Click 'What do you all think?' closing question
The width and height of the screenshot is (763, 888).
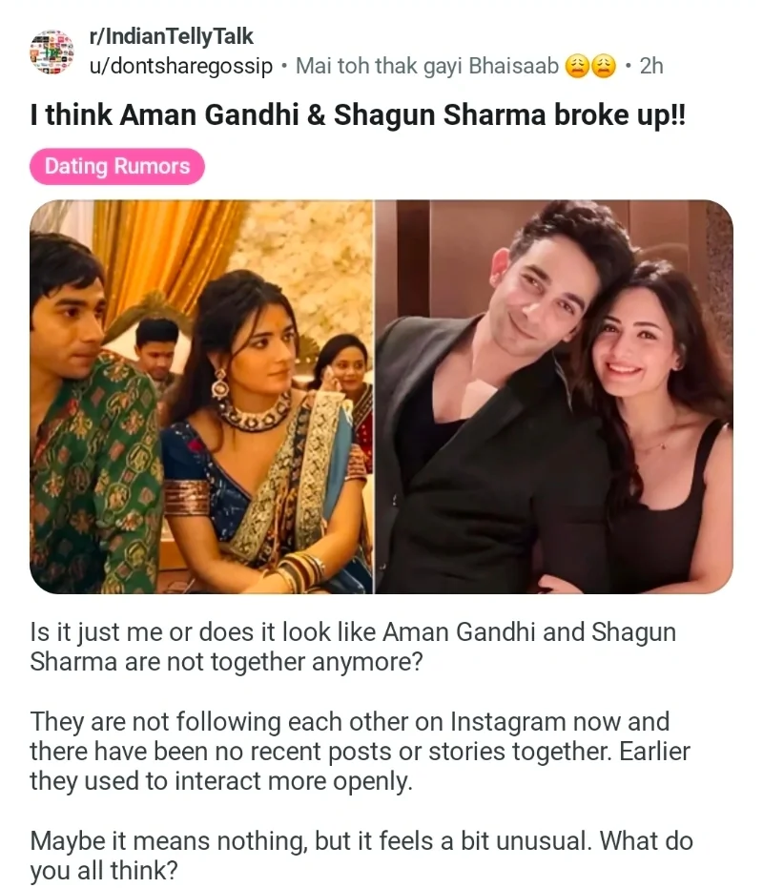coord(361,856)
